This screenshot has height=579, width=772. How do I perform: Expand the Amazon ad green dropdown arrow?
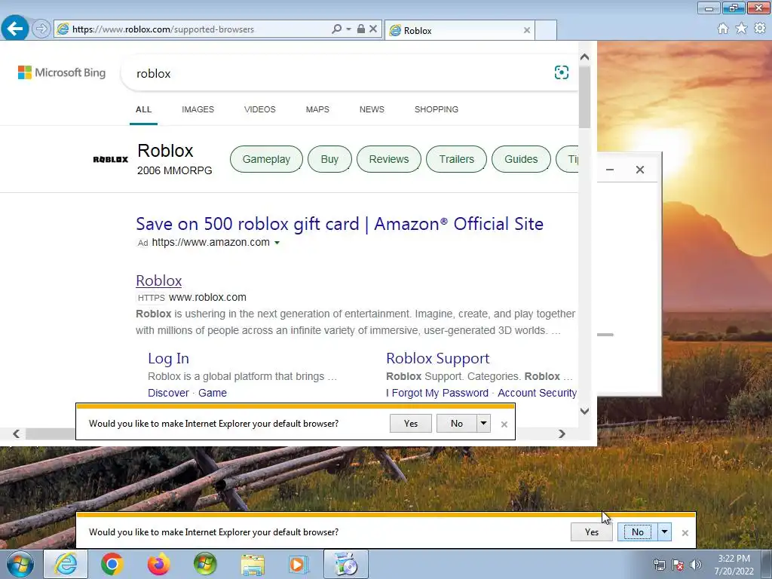pyautogui.click(x=277, y=243)
